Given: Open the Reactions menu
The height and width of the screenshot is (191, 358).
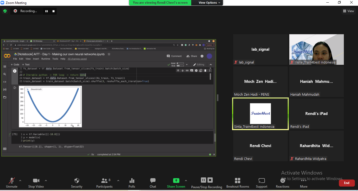Looking at the screenshot, I should click(282, 183).
